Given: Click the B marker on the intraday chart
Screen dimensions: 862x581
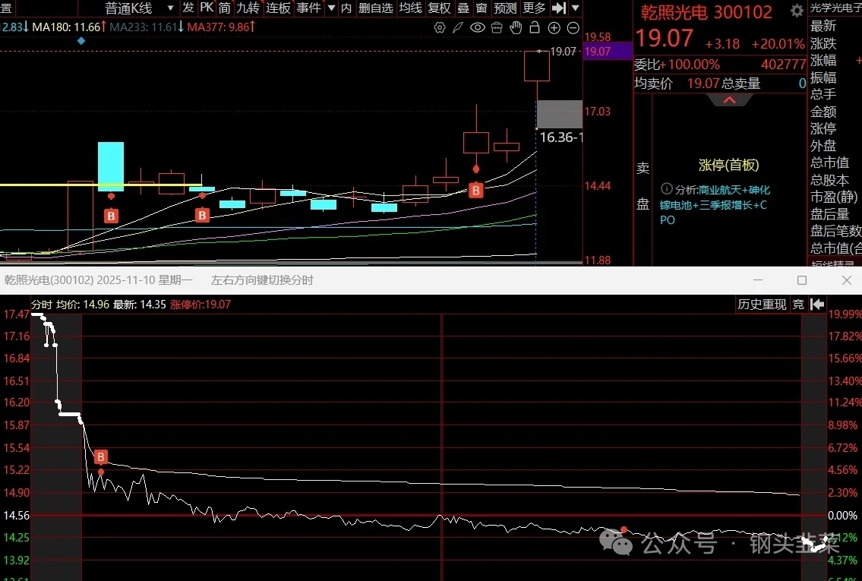Looking at the screenshot, I should coord(100,456).
